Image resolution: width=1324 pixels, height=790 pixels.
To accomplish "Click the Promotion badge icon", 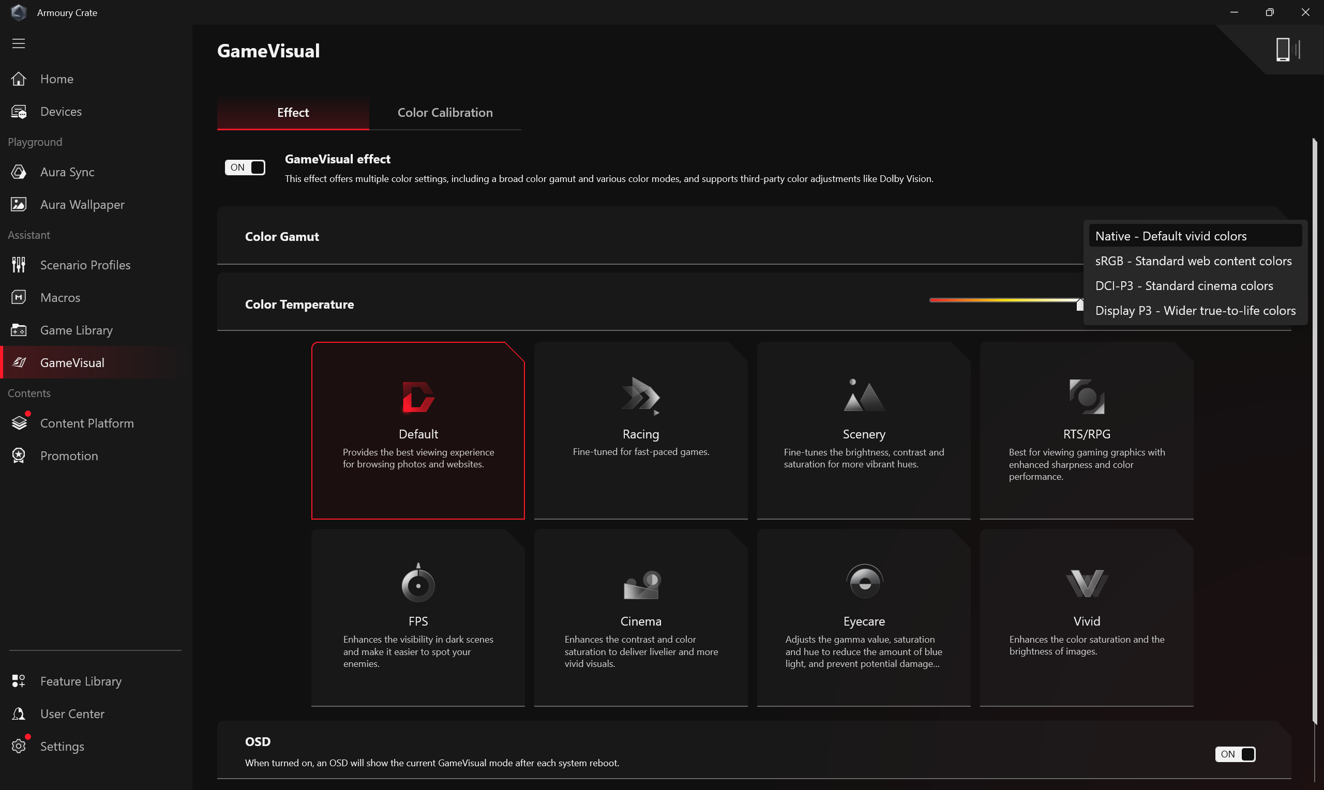I will pos(19,455).
